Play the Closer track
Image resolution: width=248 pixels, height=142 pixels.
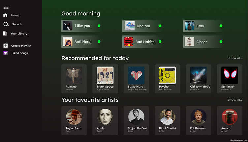click(x=221, y=42)
